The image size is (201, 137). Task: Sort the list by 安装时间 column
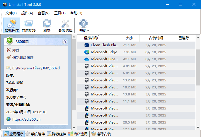(156, 38)
